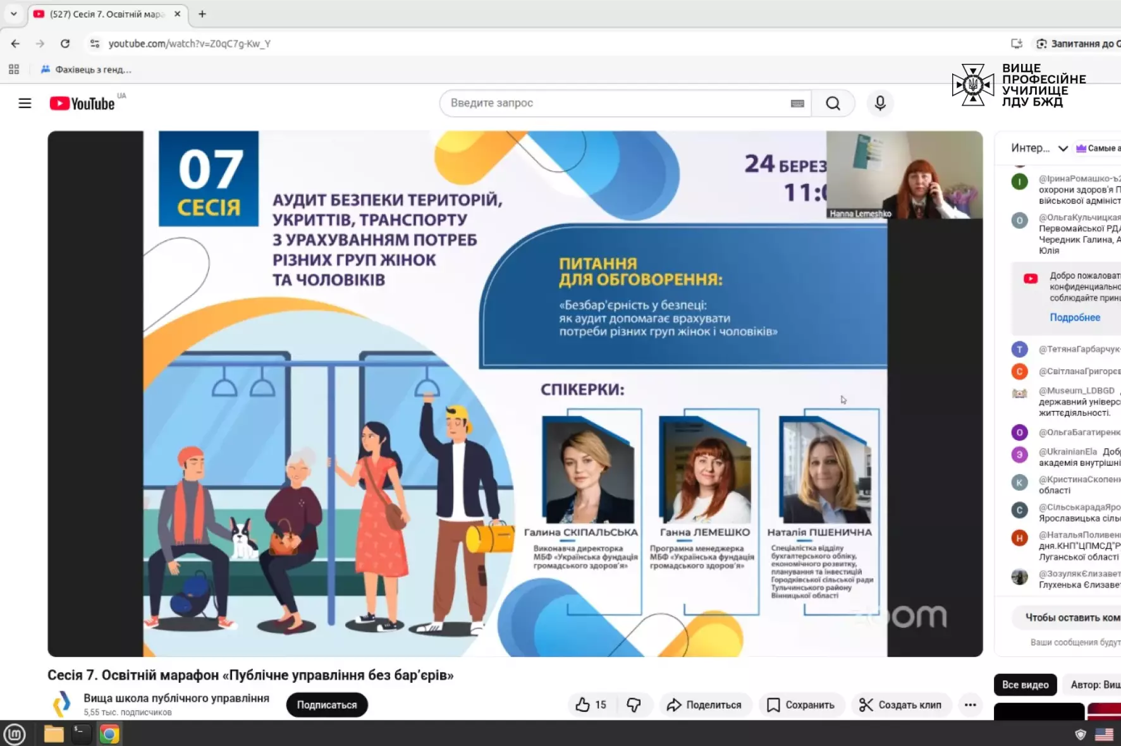
Task: Start voice search with the microphone icon
Action: pos(879,103)
